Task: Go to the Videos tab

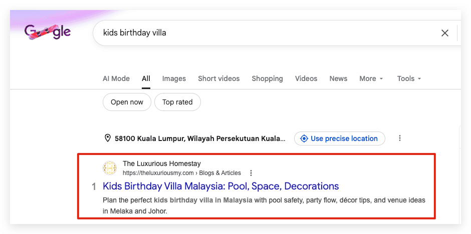Action: click(306, 78)
